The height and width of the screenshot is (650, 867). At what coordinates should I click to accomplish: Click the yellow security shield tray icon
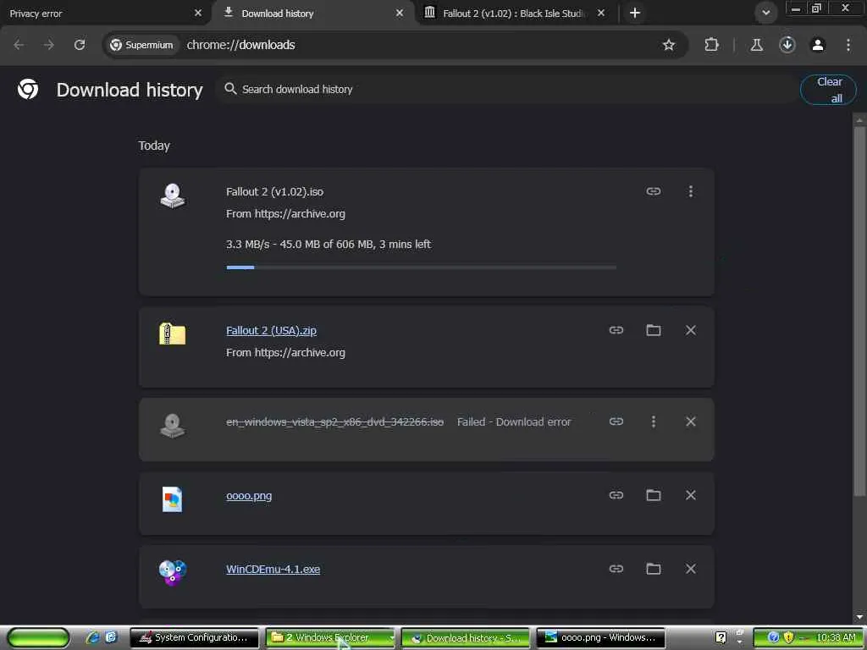788,637
